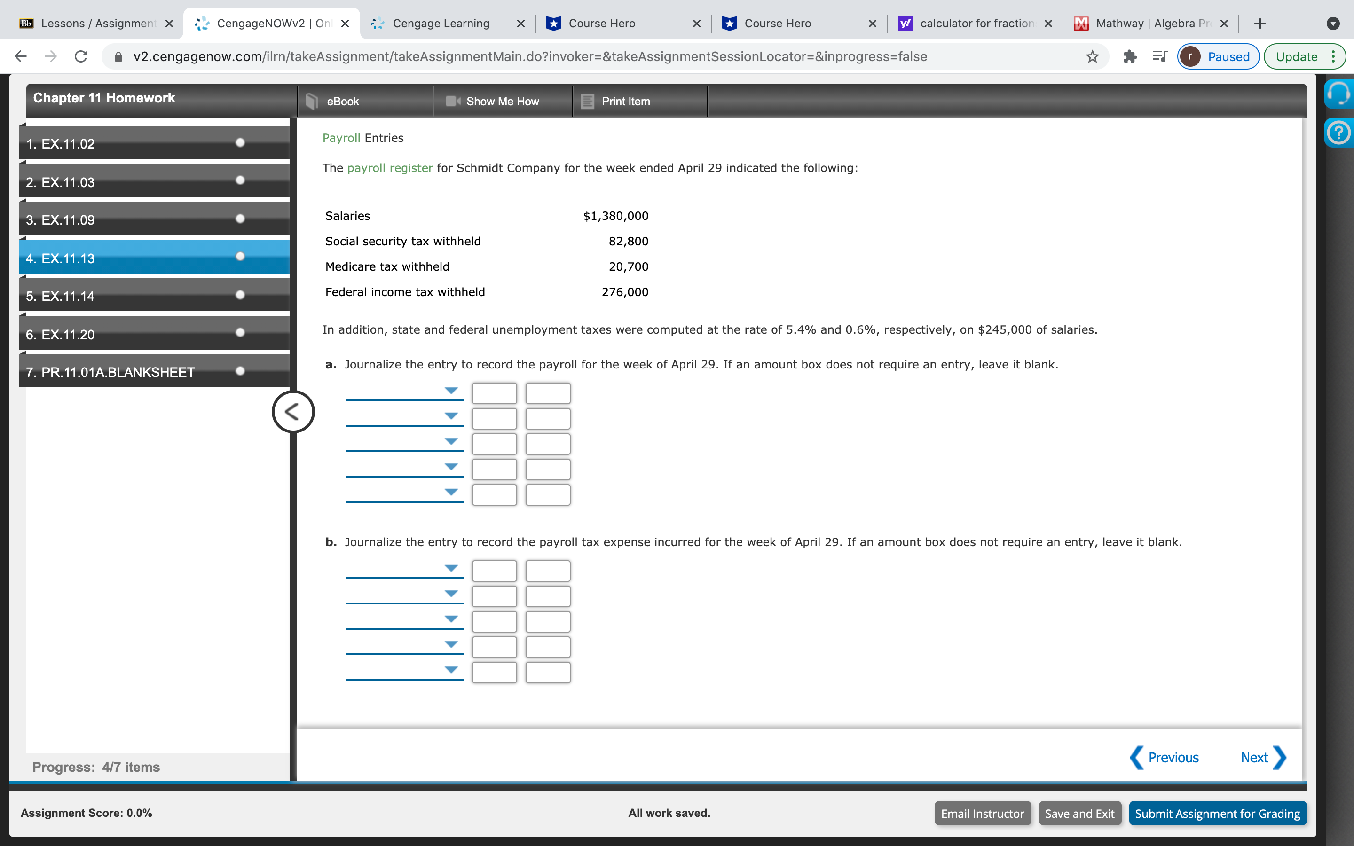1354x846 pixels.
Task: Click the Print Item icon
Action: (x=588, y=101)
